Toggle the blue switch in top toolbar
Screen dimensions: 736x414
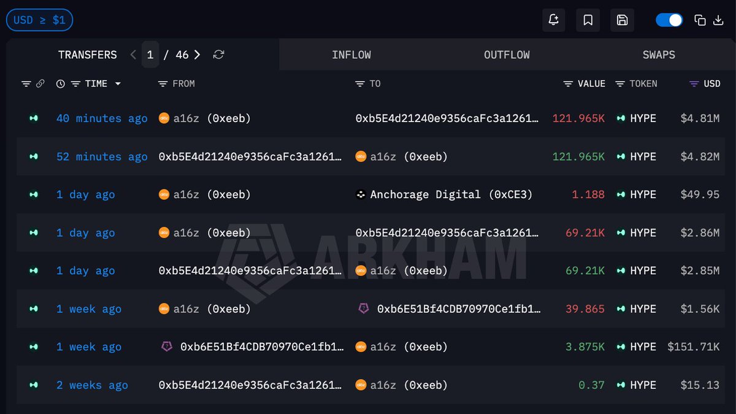[x=669, y=20]
